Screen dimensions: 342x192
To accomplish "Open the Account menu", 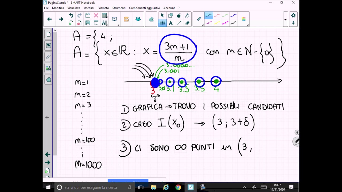I will coord(169,8).
